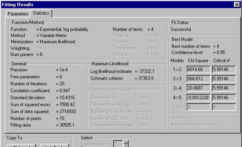Click the Fitting Results title bar
Image resolution: width=242 pixels, height=147 pixels.
117,5
